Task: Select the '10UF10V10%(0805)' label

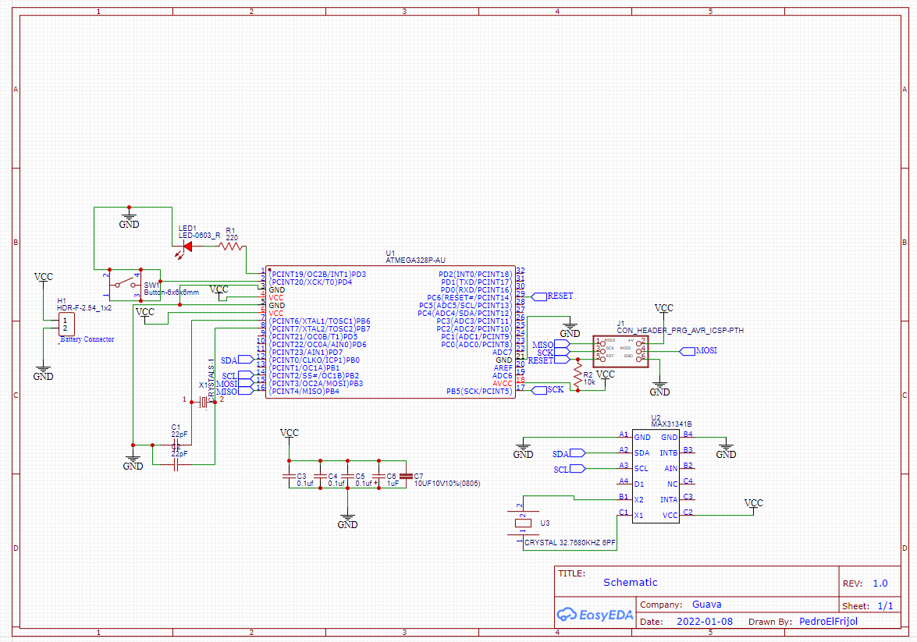Action: tap(447, 484)
